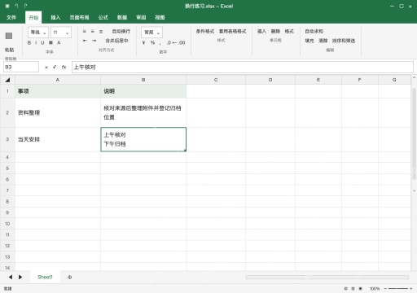
Task: Click decrease decimal .00 icon
Action: [182, 42]
